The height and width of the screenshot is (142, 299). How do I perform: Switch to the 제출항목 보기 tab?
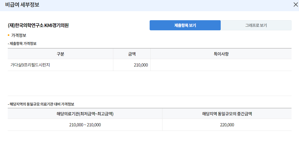pos(185,25)
